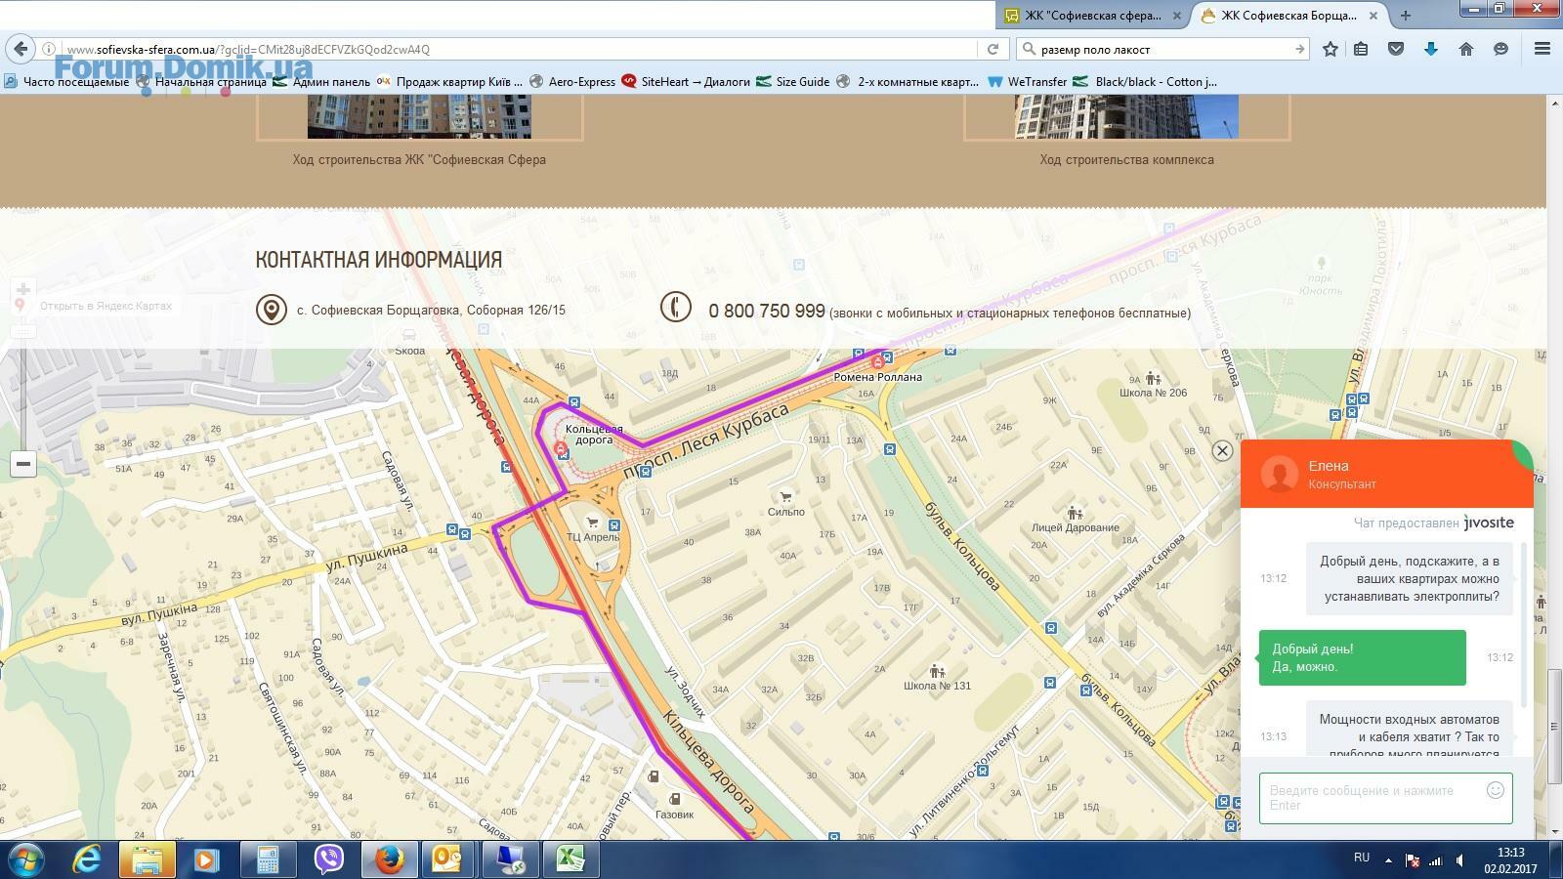Viewport: 1563px width, 879px height.
Task: Open the downloads arrow icon
Action: pyautogui.click(x=1431, y=49)
